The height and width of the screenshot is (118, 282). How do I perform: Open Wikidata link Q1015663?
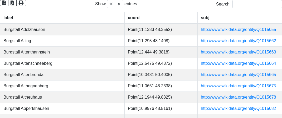point(238,52)
